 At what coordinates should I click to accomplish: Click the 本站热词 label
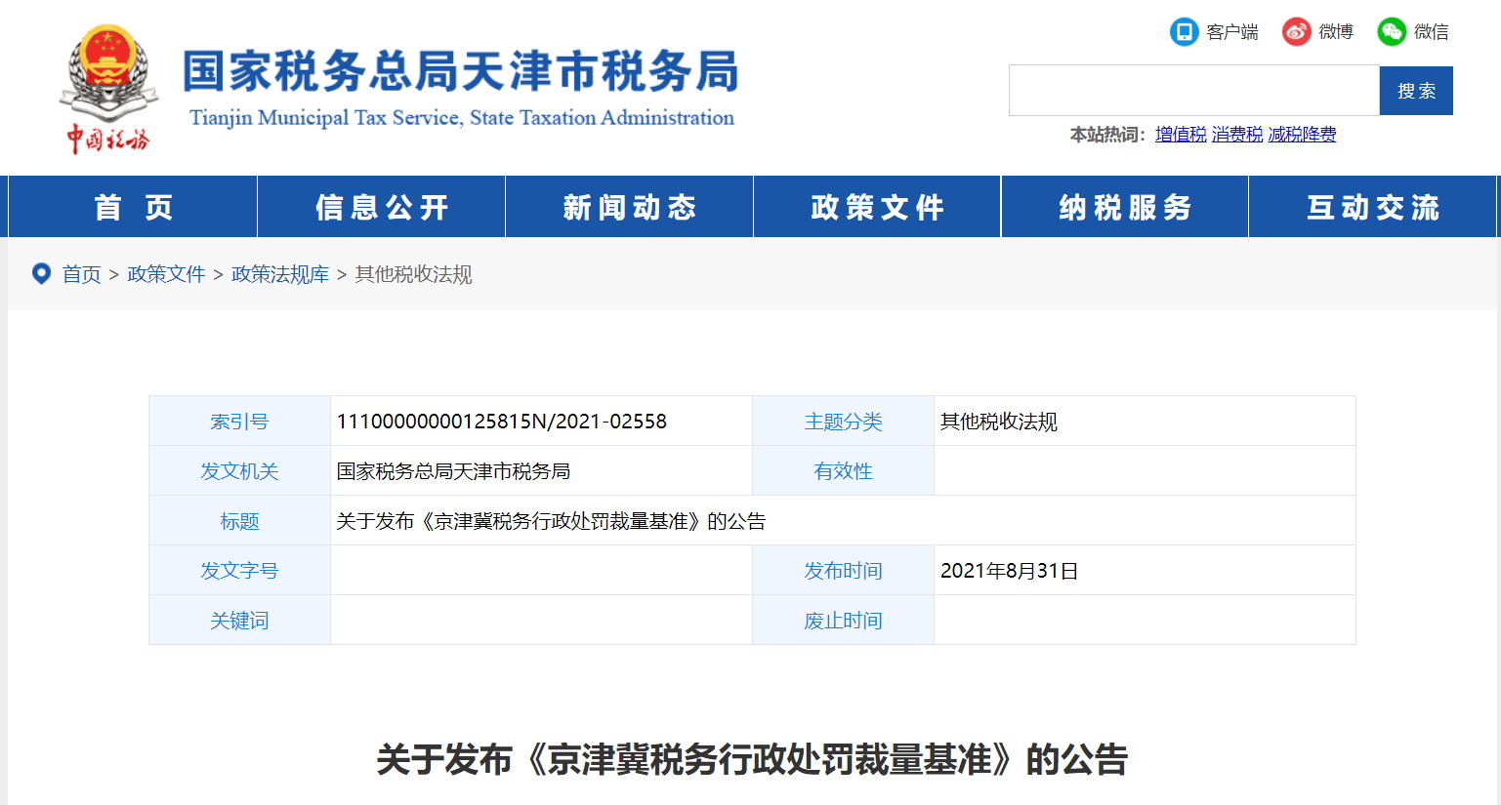pos(1107,135)
